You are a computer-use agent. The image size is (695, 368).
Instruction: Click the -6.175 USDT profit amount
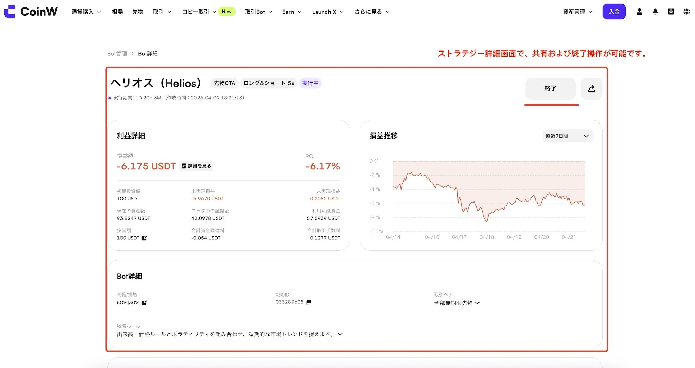(146, 166)
